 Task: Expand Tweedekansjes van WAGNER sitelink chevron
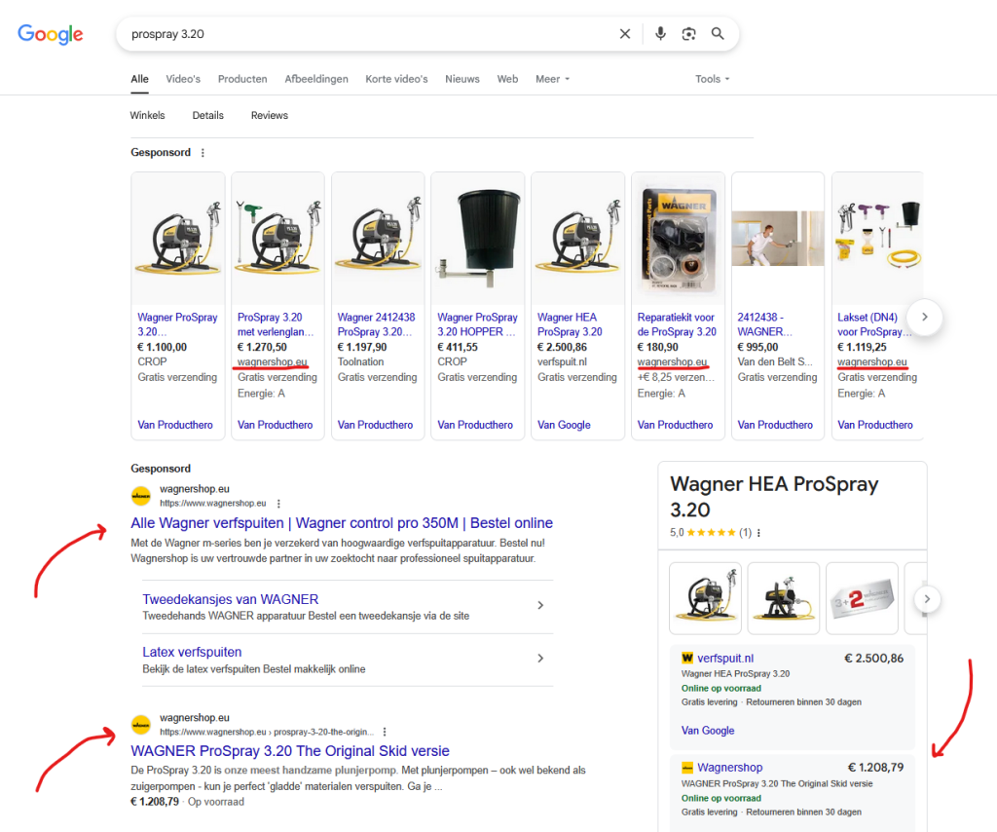click(540, 606)
